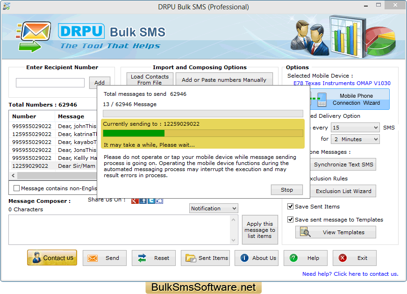Open the Exclusion List Wizard

tap(343, 191)
